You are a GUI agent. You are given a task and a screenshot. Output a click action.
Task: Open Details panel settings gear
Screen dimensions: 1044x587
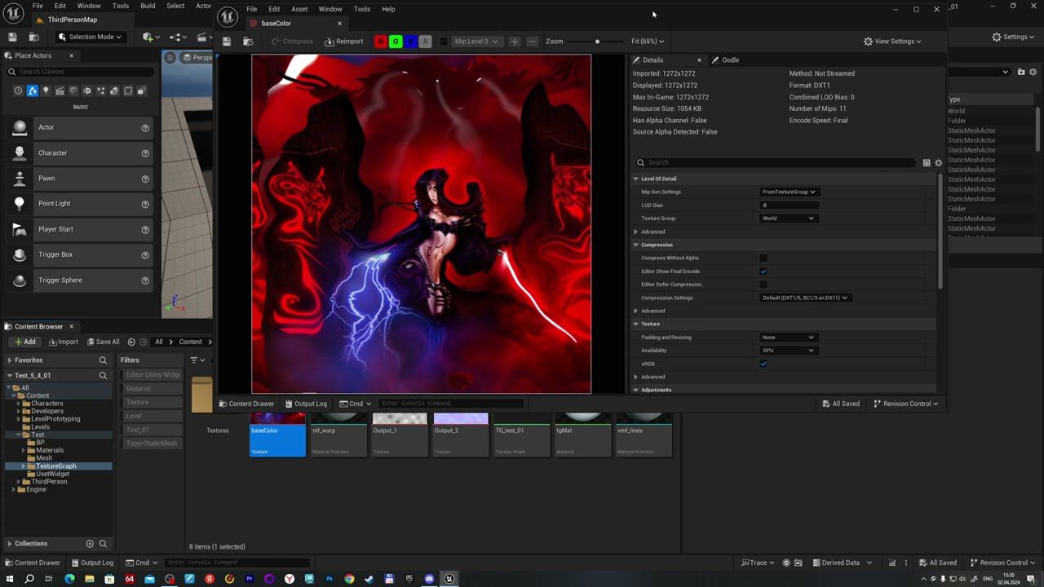coord(938,163)
